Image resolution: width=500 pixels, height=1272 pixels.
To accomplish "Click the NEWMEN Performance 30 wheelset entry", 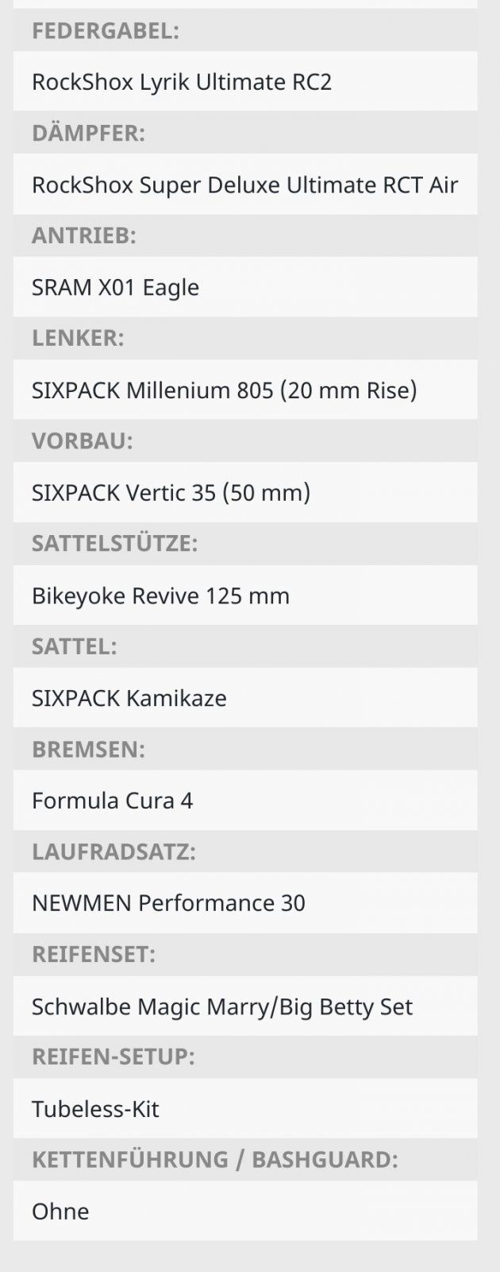I will click(x=168, y=903).
